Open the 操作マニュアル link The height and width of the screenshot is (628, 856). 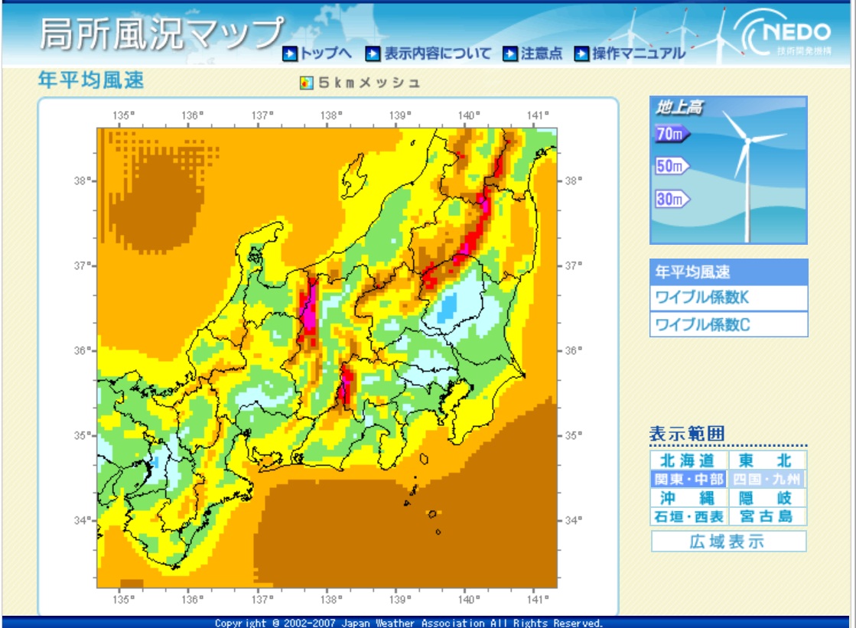pyautogui.click(x=639, y=54)
